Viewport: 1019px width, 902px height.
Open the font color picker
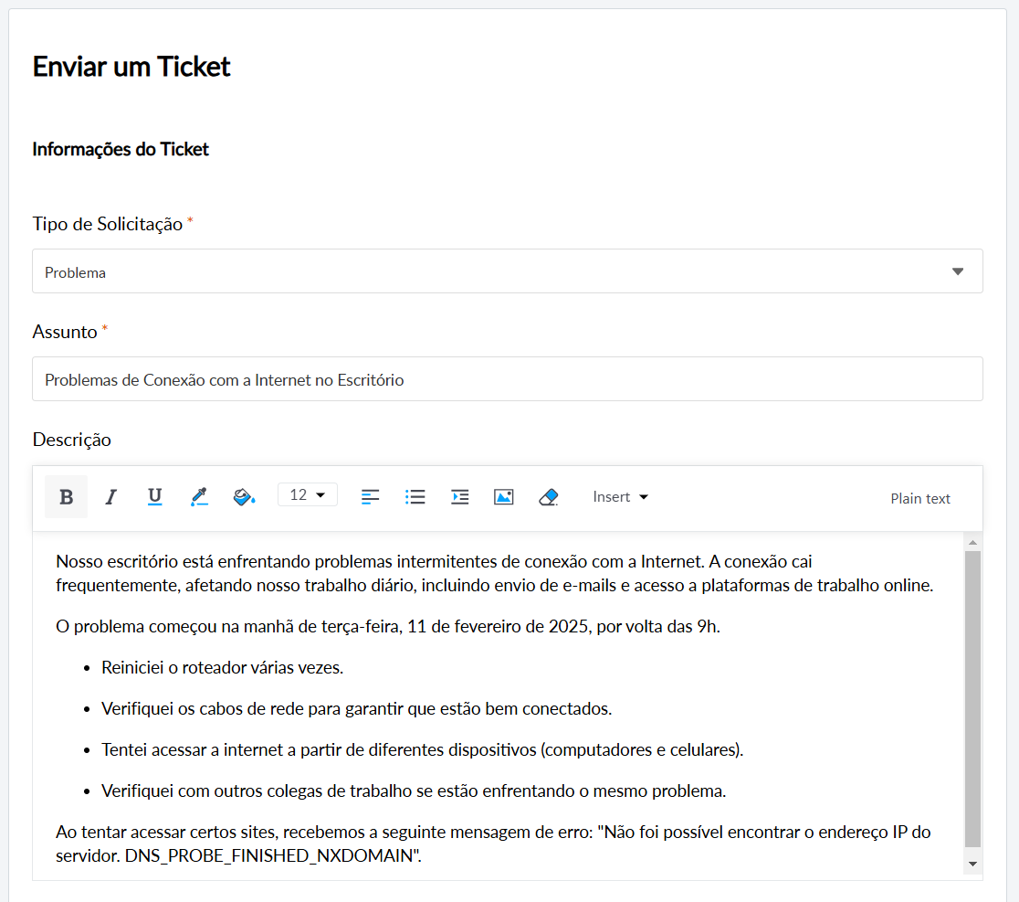coord(199,497)
